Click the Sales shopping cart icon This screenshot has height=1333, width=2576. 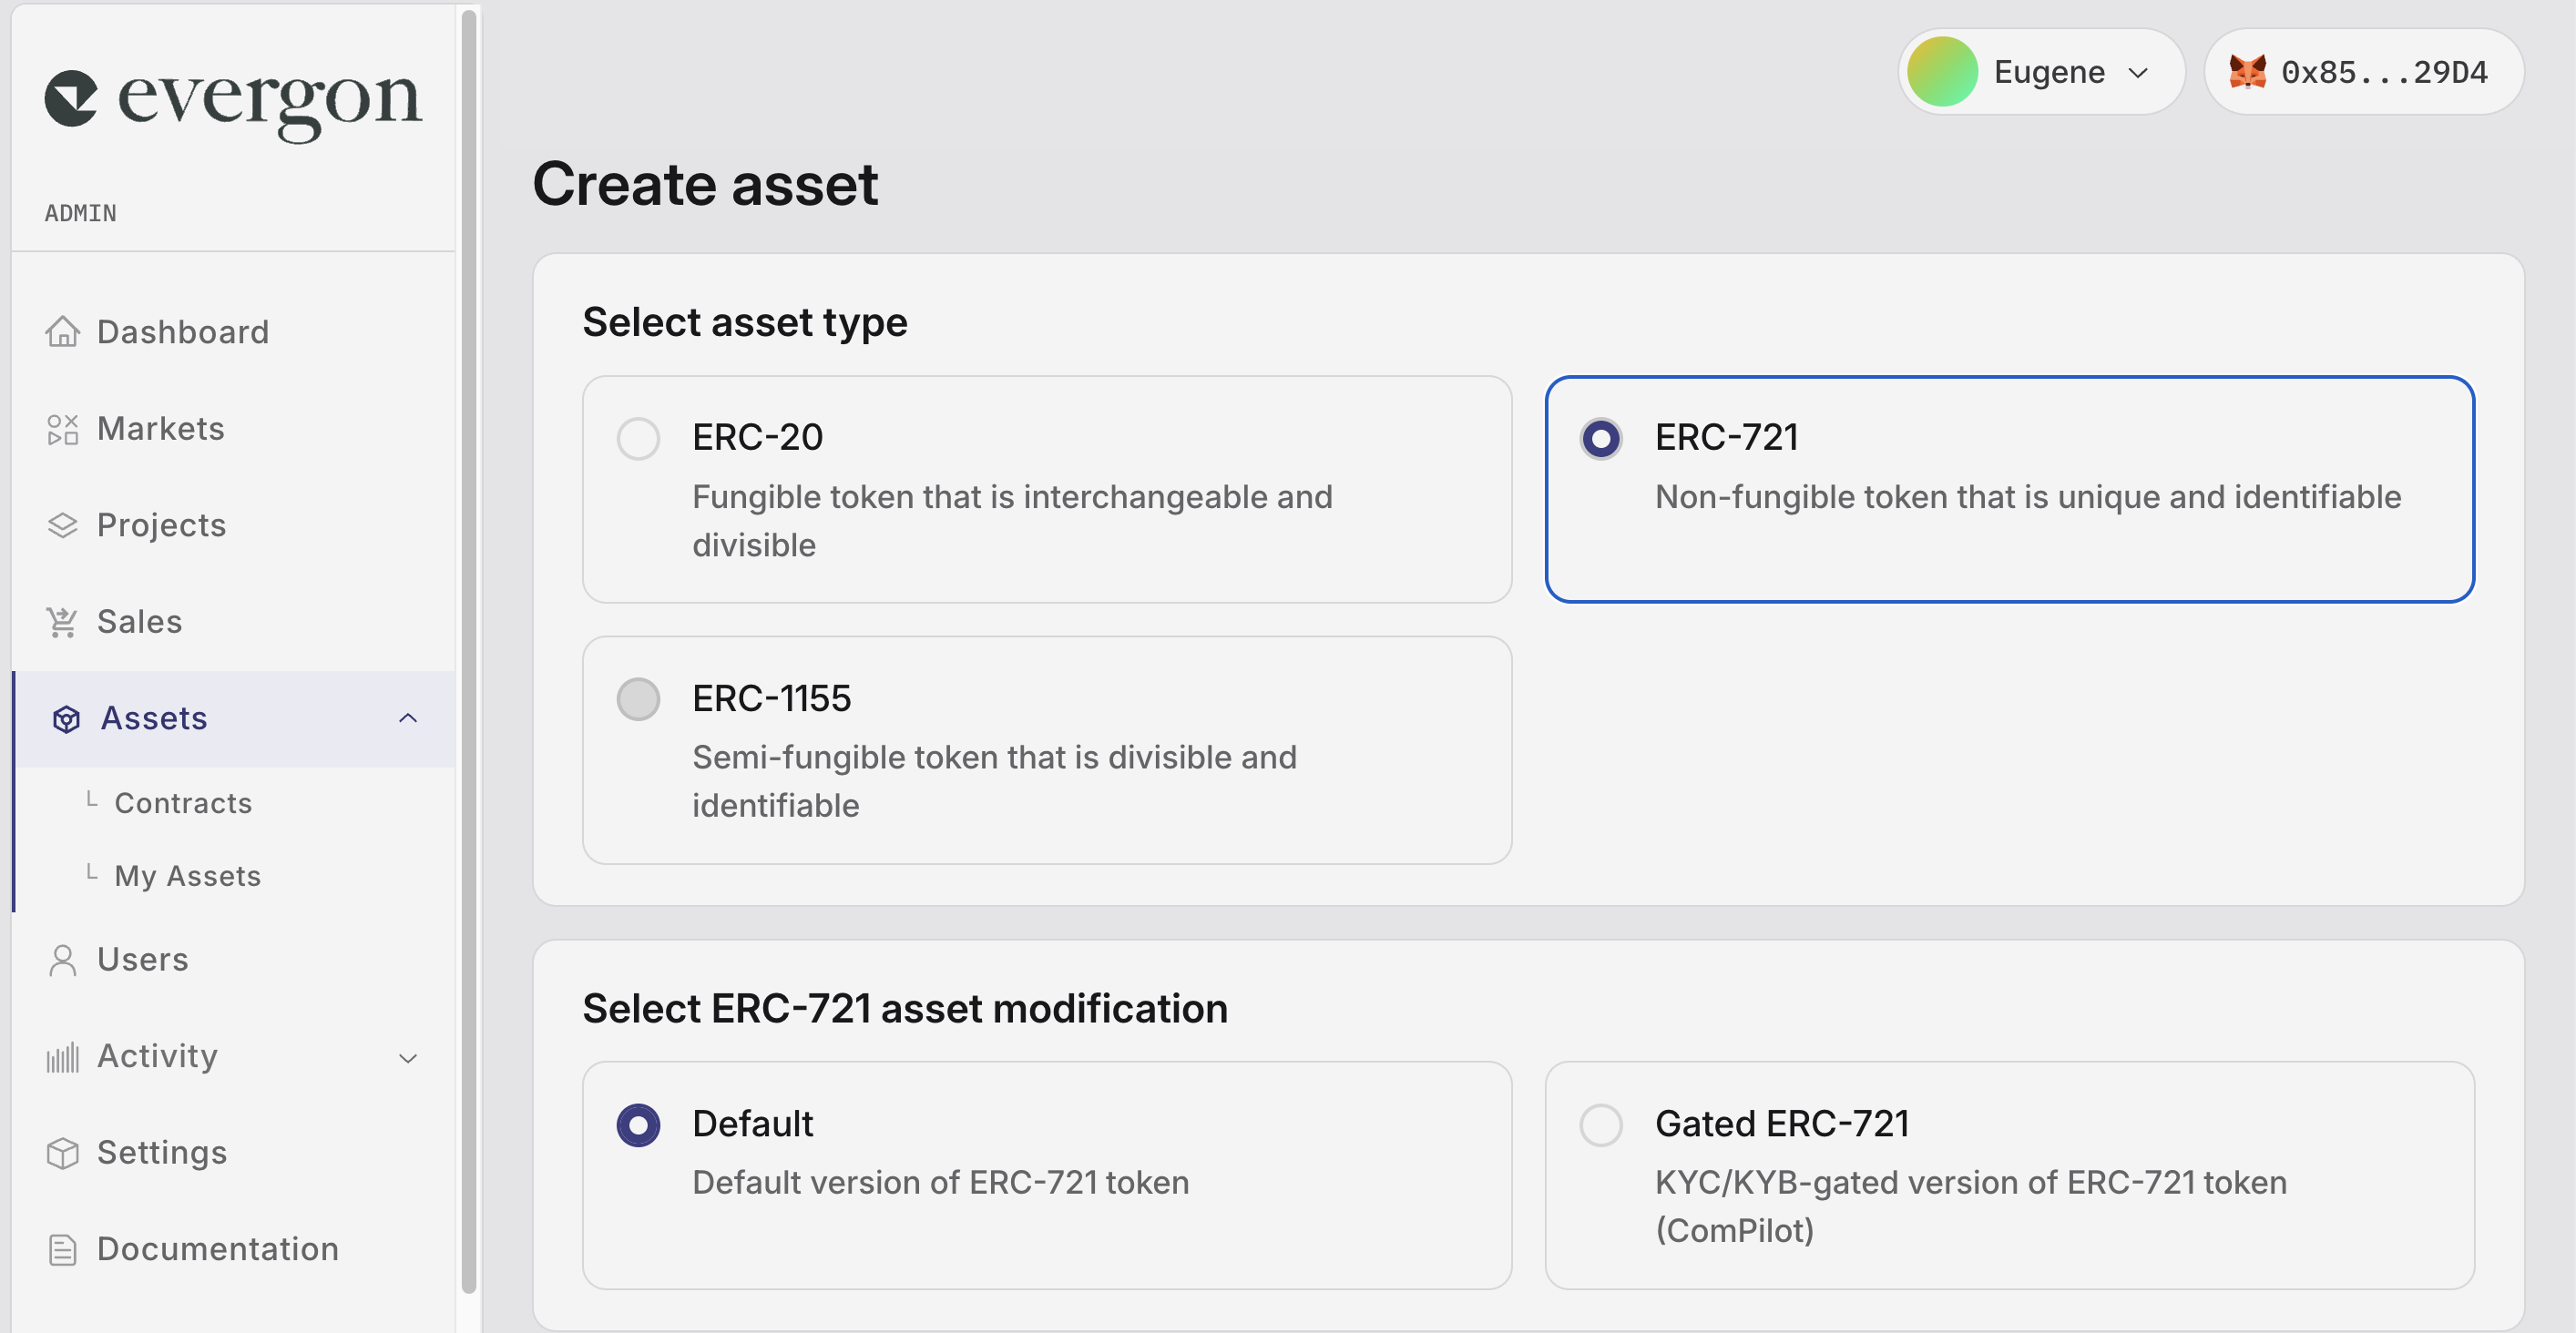pyautogui.click(x=62, y=622)
